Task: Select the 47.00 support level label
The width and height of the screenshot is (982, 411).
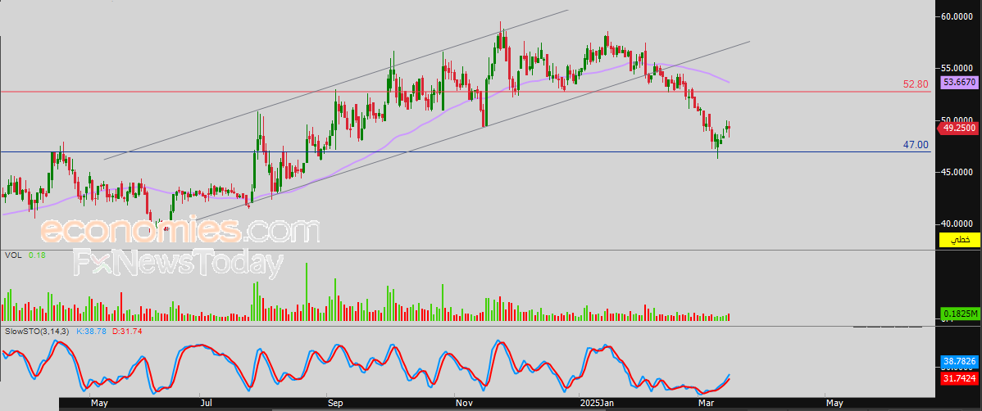Action: [x=916, y=145]
